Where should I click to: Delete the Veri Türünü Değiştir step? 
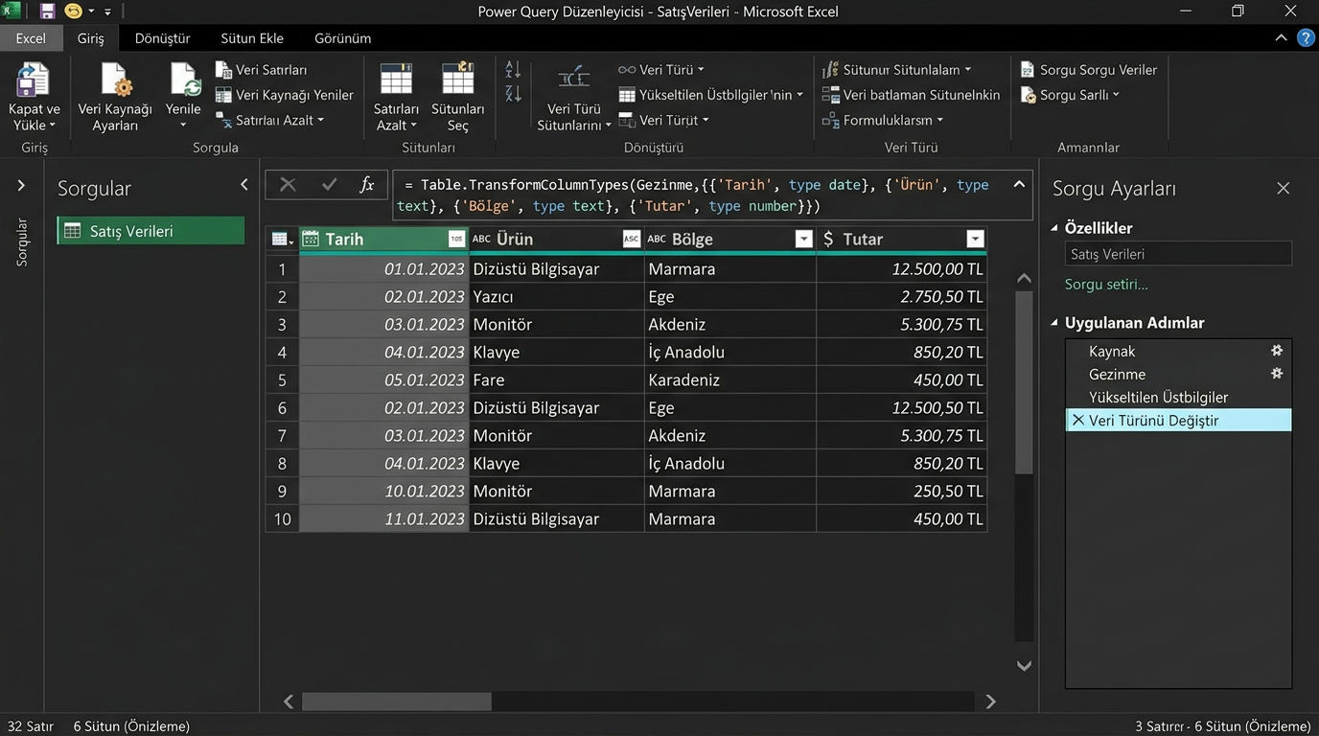click(1077, 421)
